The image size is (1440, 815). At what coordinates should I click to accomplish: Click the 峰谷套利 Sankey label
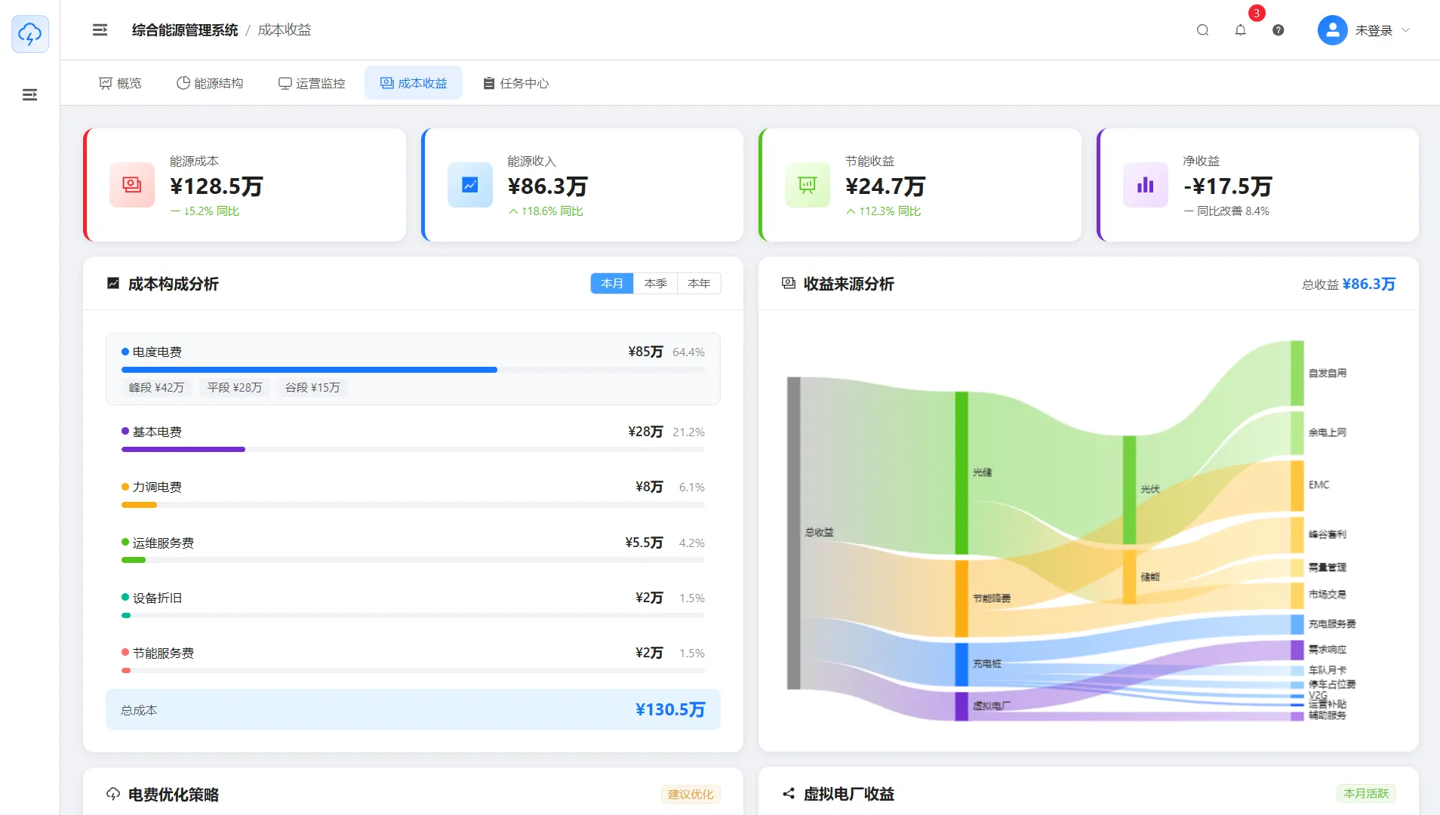[1328, 534]
